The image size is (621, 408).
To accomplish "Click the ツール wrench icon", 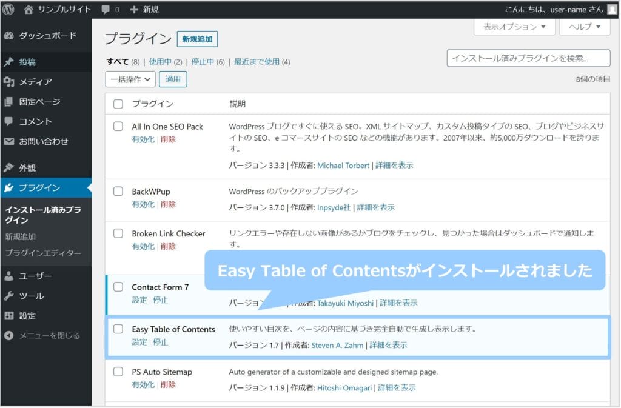I will tap(8, 296).
